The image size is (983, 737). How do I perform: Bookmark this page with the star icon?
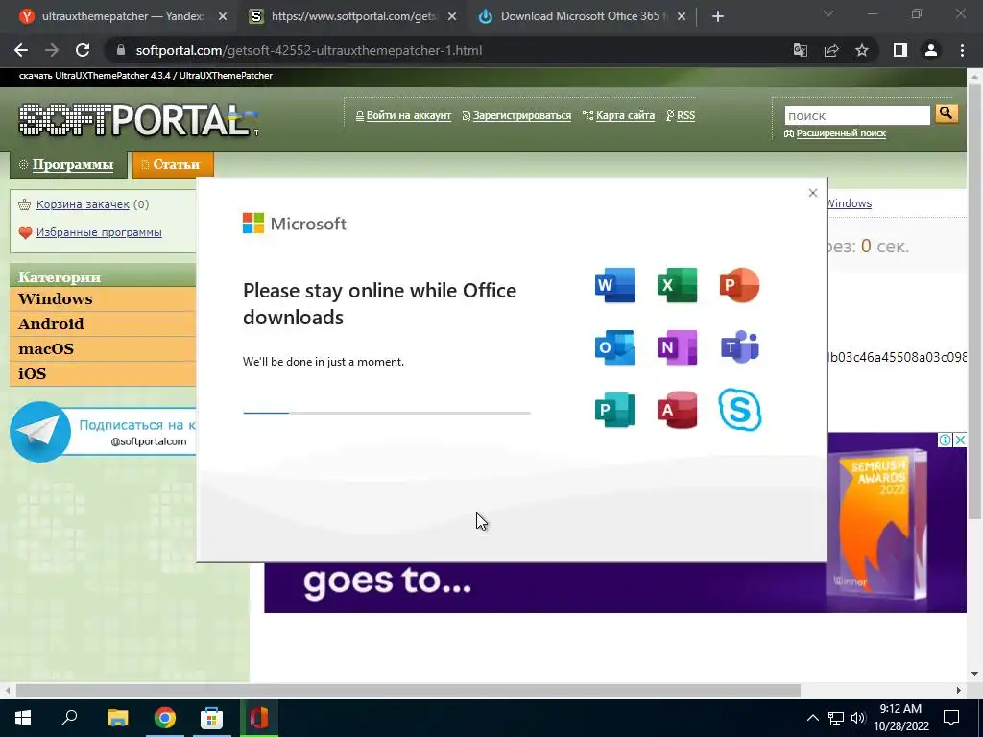(862, 50)
